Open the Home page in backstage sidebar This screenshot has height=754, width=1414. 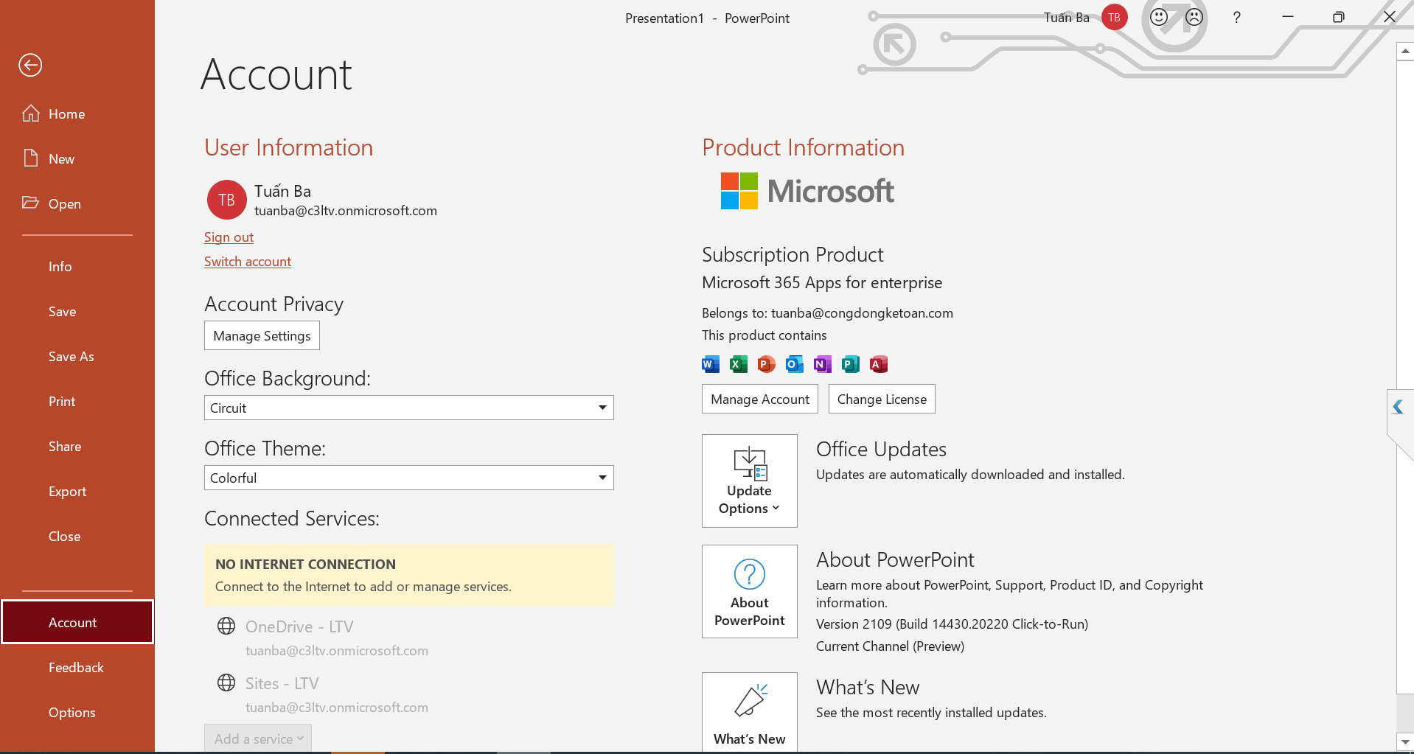77,114
